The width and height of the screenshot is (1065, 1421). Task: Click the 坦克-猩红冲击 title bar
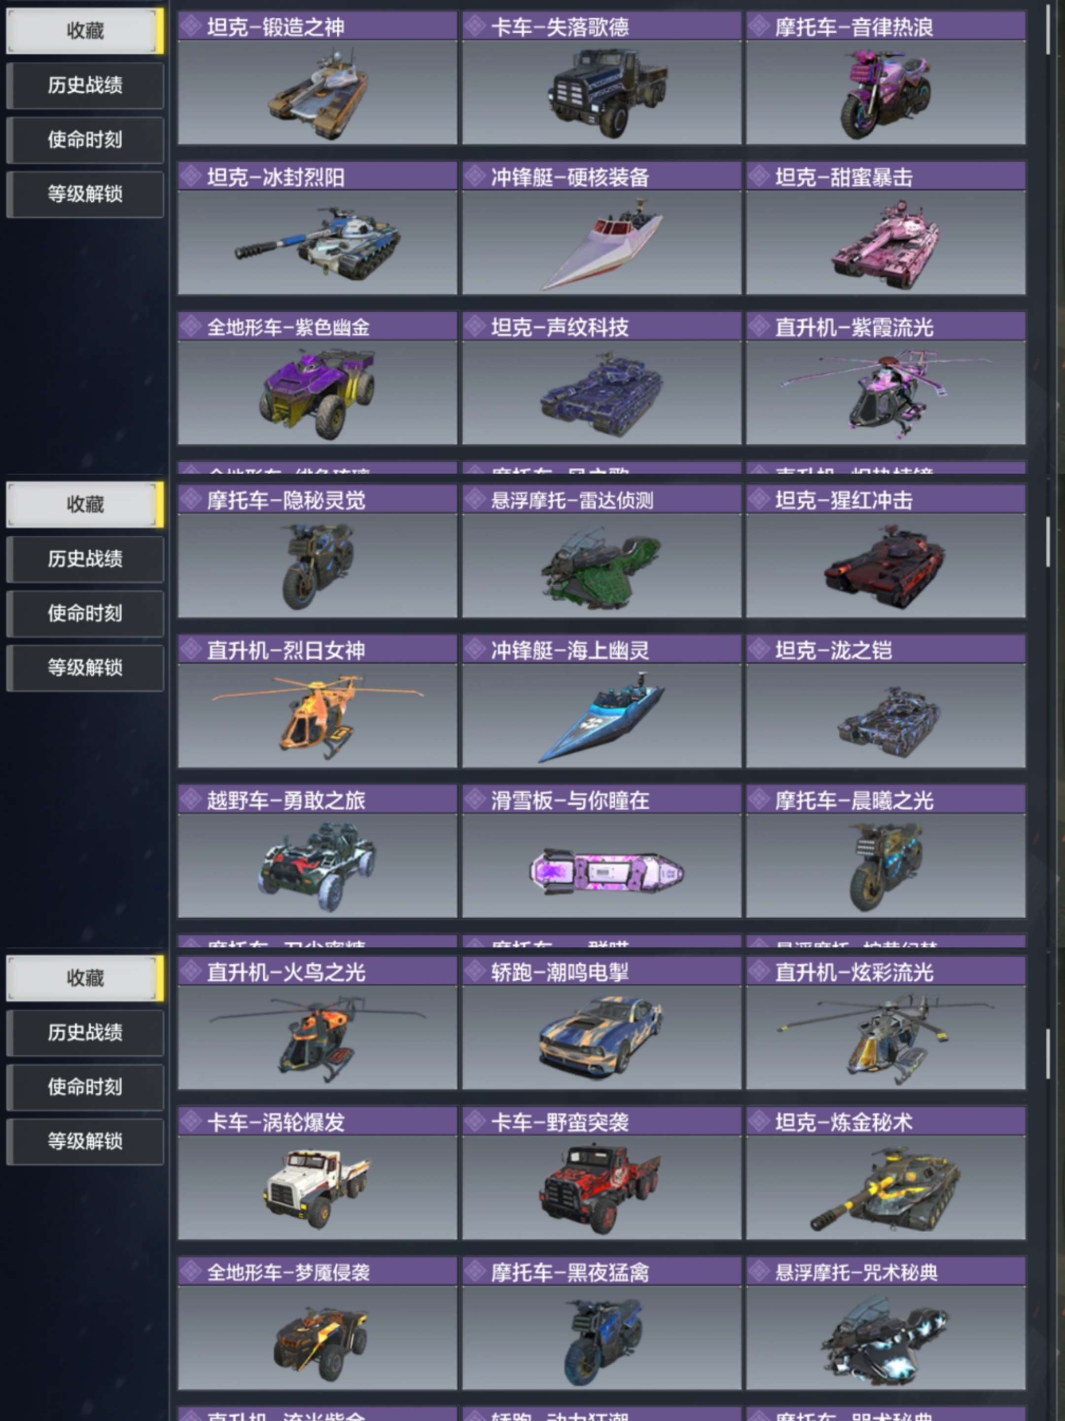pos(886,500)
